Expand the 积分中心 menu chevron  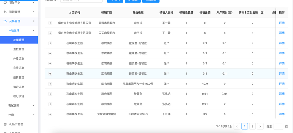[x=34, y=3]
